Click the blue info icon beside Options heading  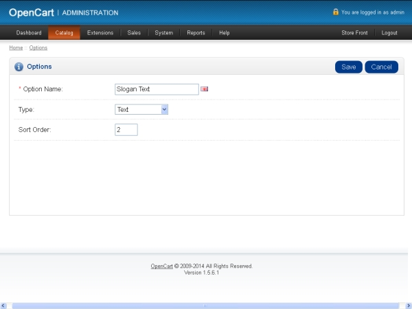[19, 67]
